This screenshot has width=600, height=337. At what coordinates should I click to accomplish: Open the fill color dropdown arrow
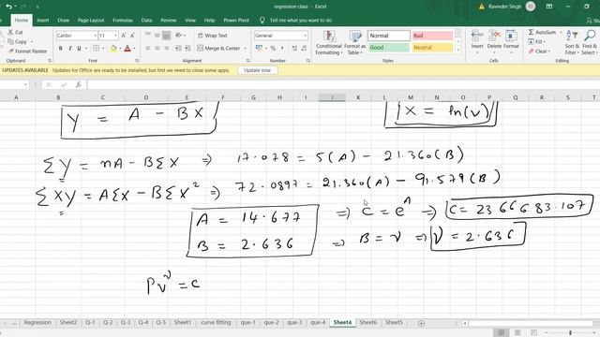pos(120,49)
